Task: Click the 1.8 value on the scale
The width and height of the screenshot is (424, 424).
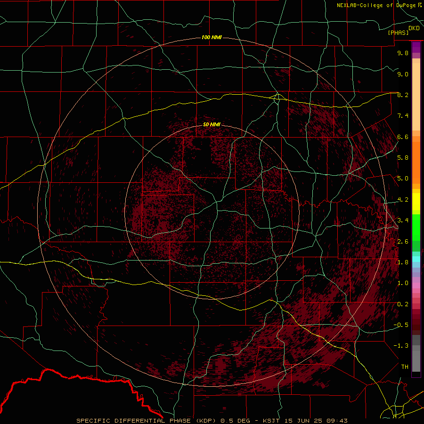Action: (x=403, y=262)
